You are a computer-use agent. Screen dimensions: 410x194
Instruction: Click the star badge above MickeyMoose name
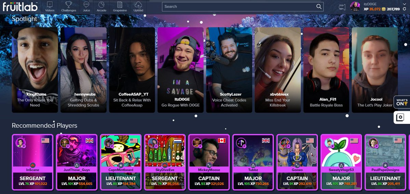(x=209, y=165)
